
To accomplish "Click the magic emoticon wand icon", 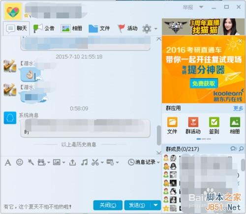I will pyautogui.click(x=31, y=162).
